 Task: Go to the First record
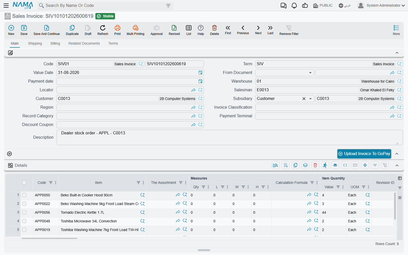(x=228, y=30)
